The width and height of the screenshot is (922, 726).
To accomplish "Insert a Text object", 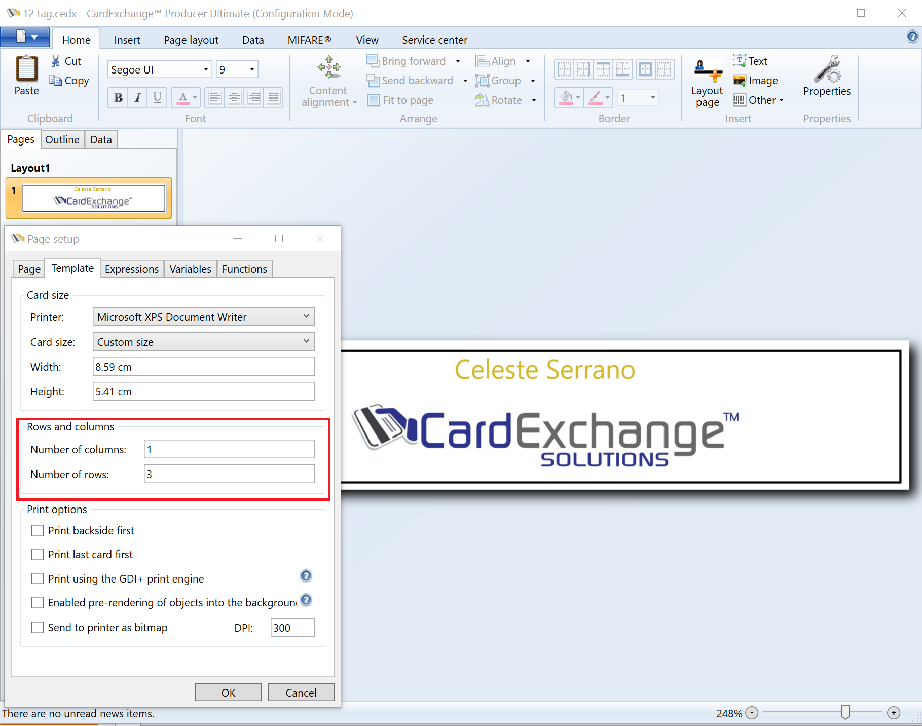I will tap(750, 61).
